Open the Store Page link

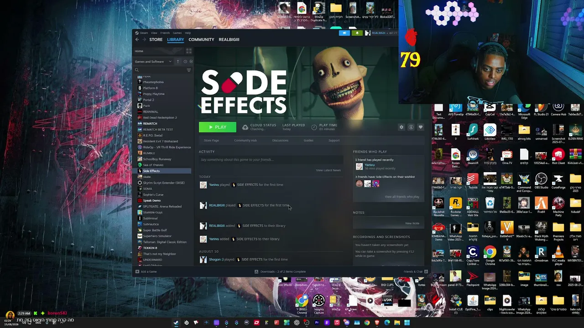211,140
